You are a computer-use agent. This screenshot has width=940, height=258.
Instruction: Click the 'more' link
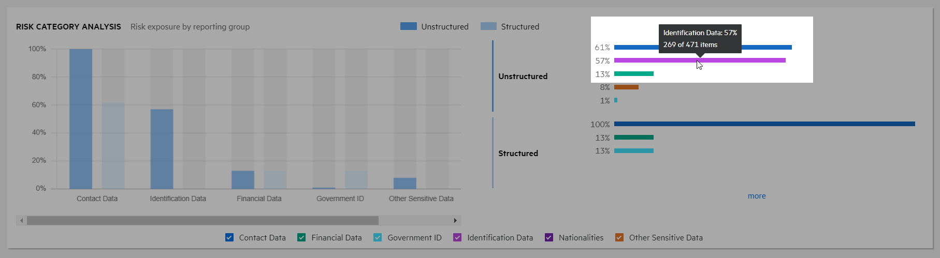click(756, 196)
